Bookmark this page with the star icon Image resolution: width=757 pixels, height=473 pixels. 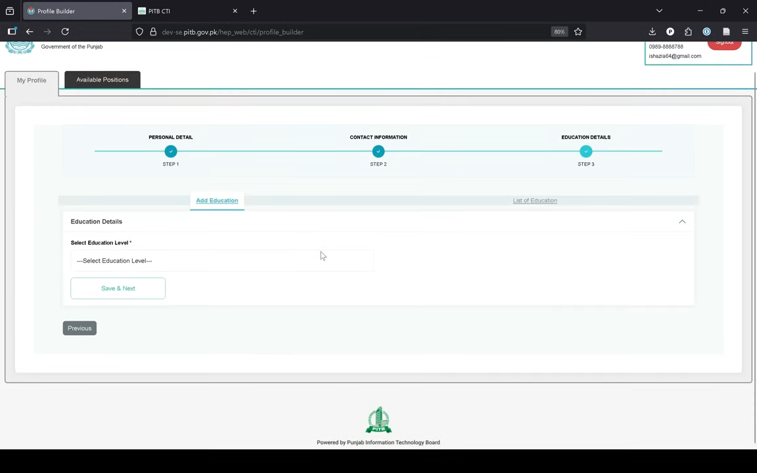tap(578, 32)
